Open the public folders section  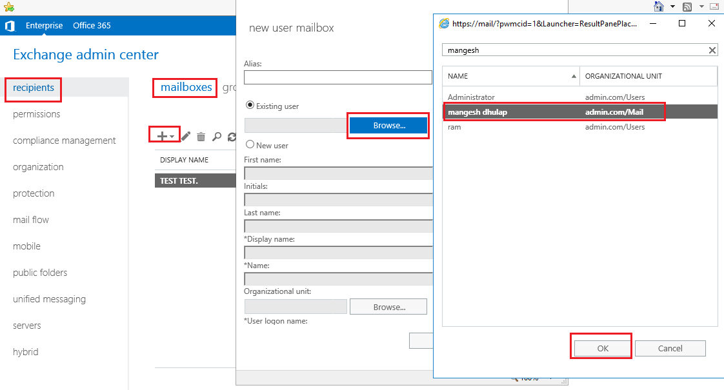point(40,272)
